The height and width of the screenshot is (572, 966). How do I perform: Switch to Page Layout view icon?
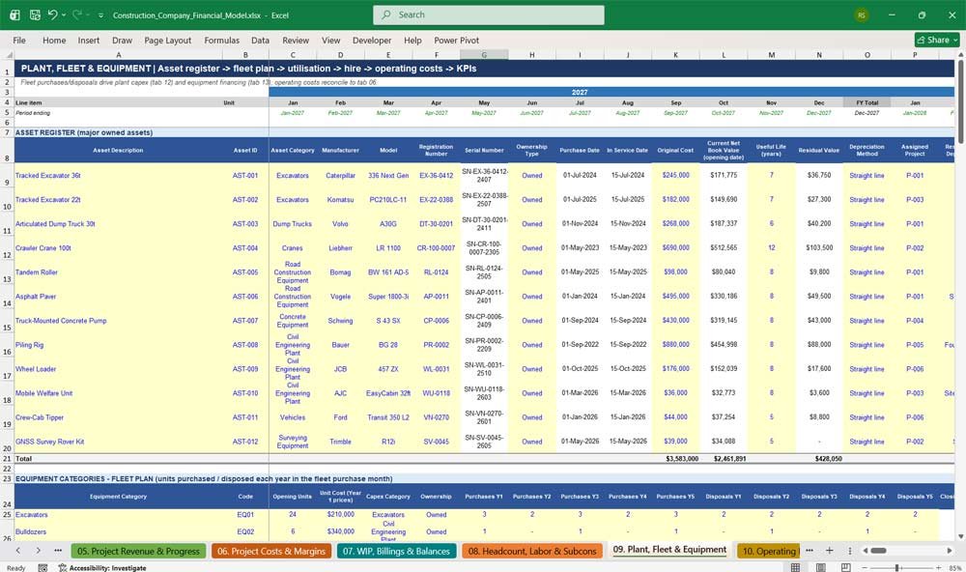tap(820, 567)
